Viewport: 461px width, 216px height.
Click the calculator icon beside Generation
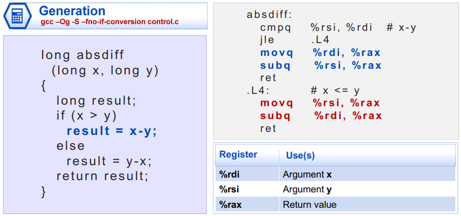click(x=17, y=15)
